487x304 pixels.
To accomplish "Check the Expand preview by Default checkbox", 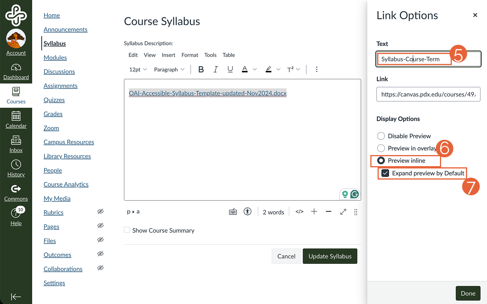I will (385, 173).
